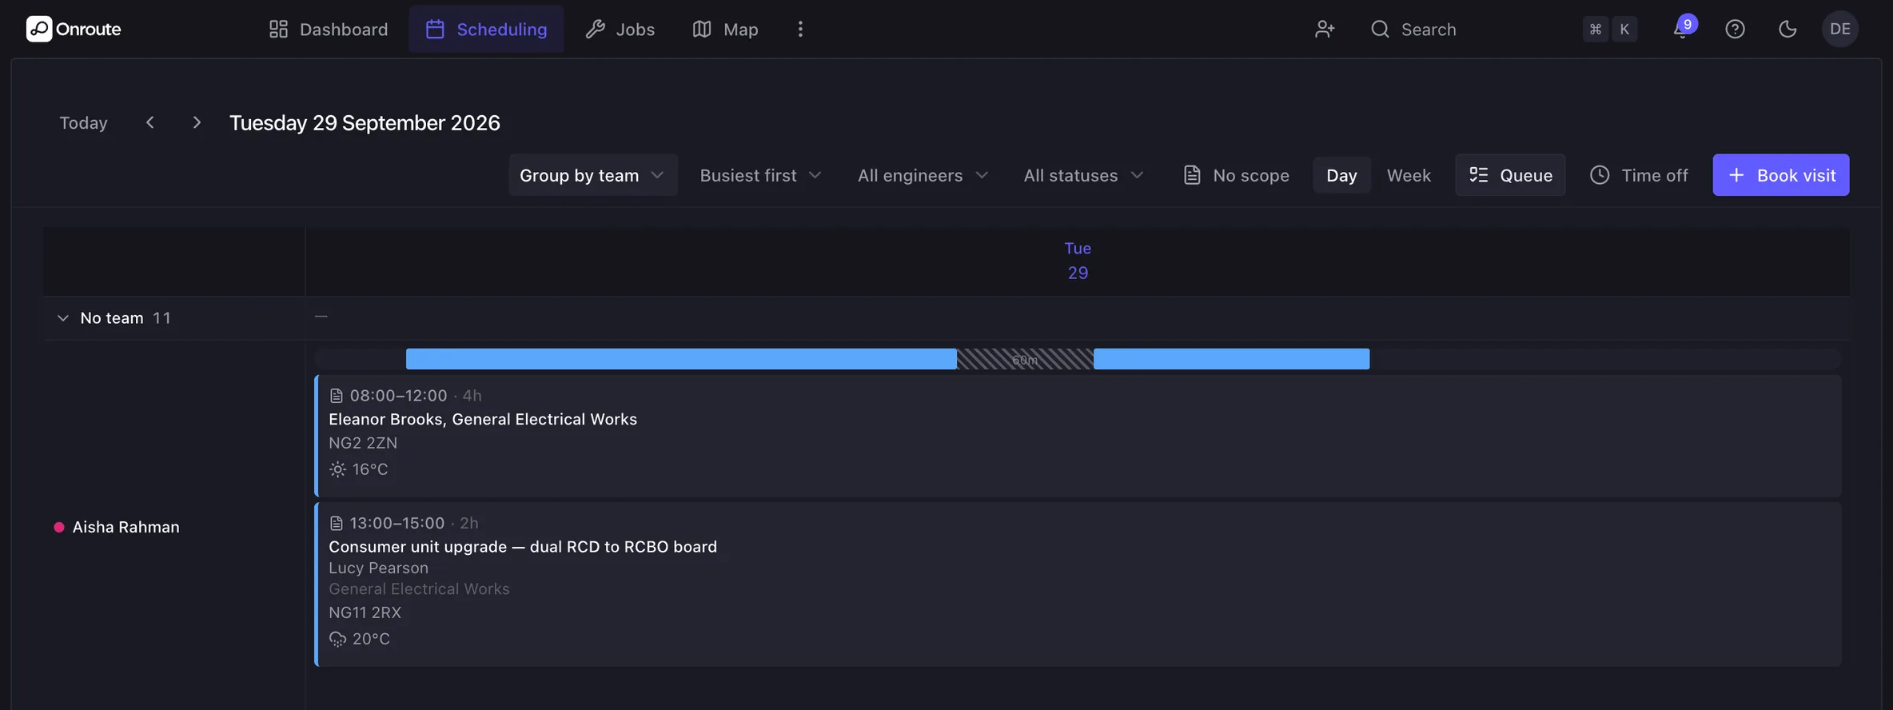
Task: Open the All statuses filter
Action: pos(1083,175)
